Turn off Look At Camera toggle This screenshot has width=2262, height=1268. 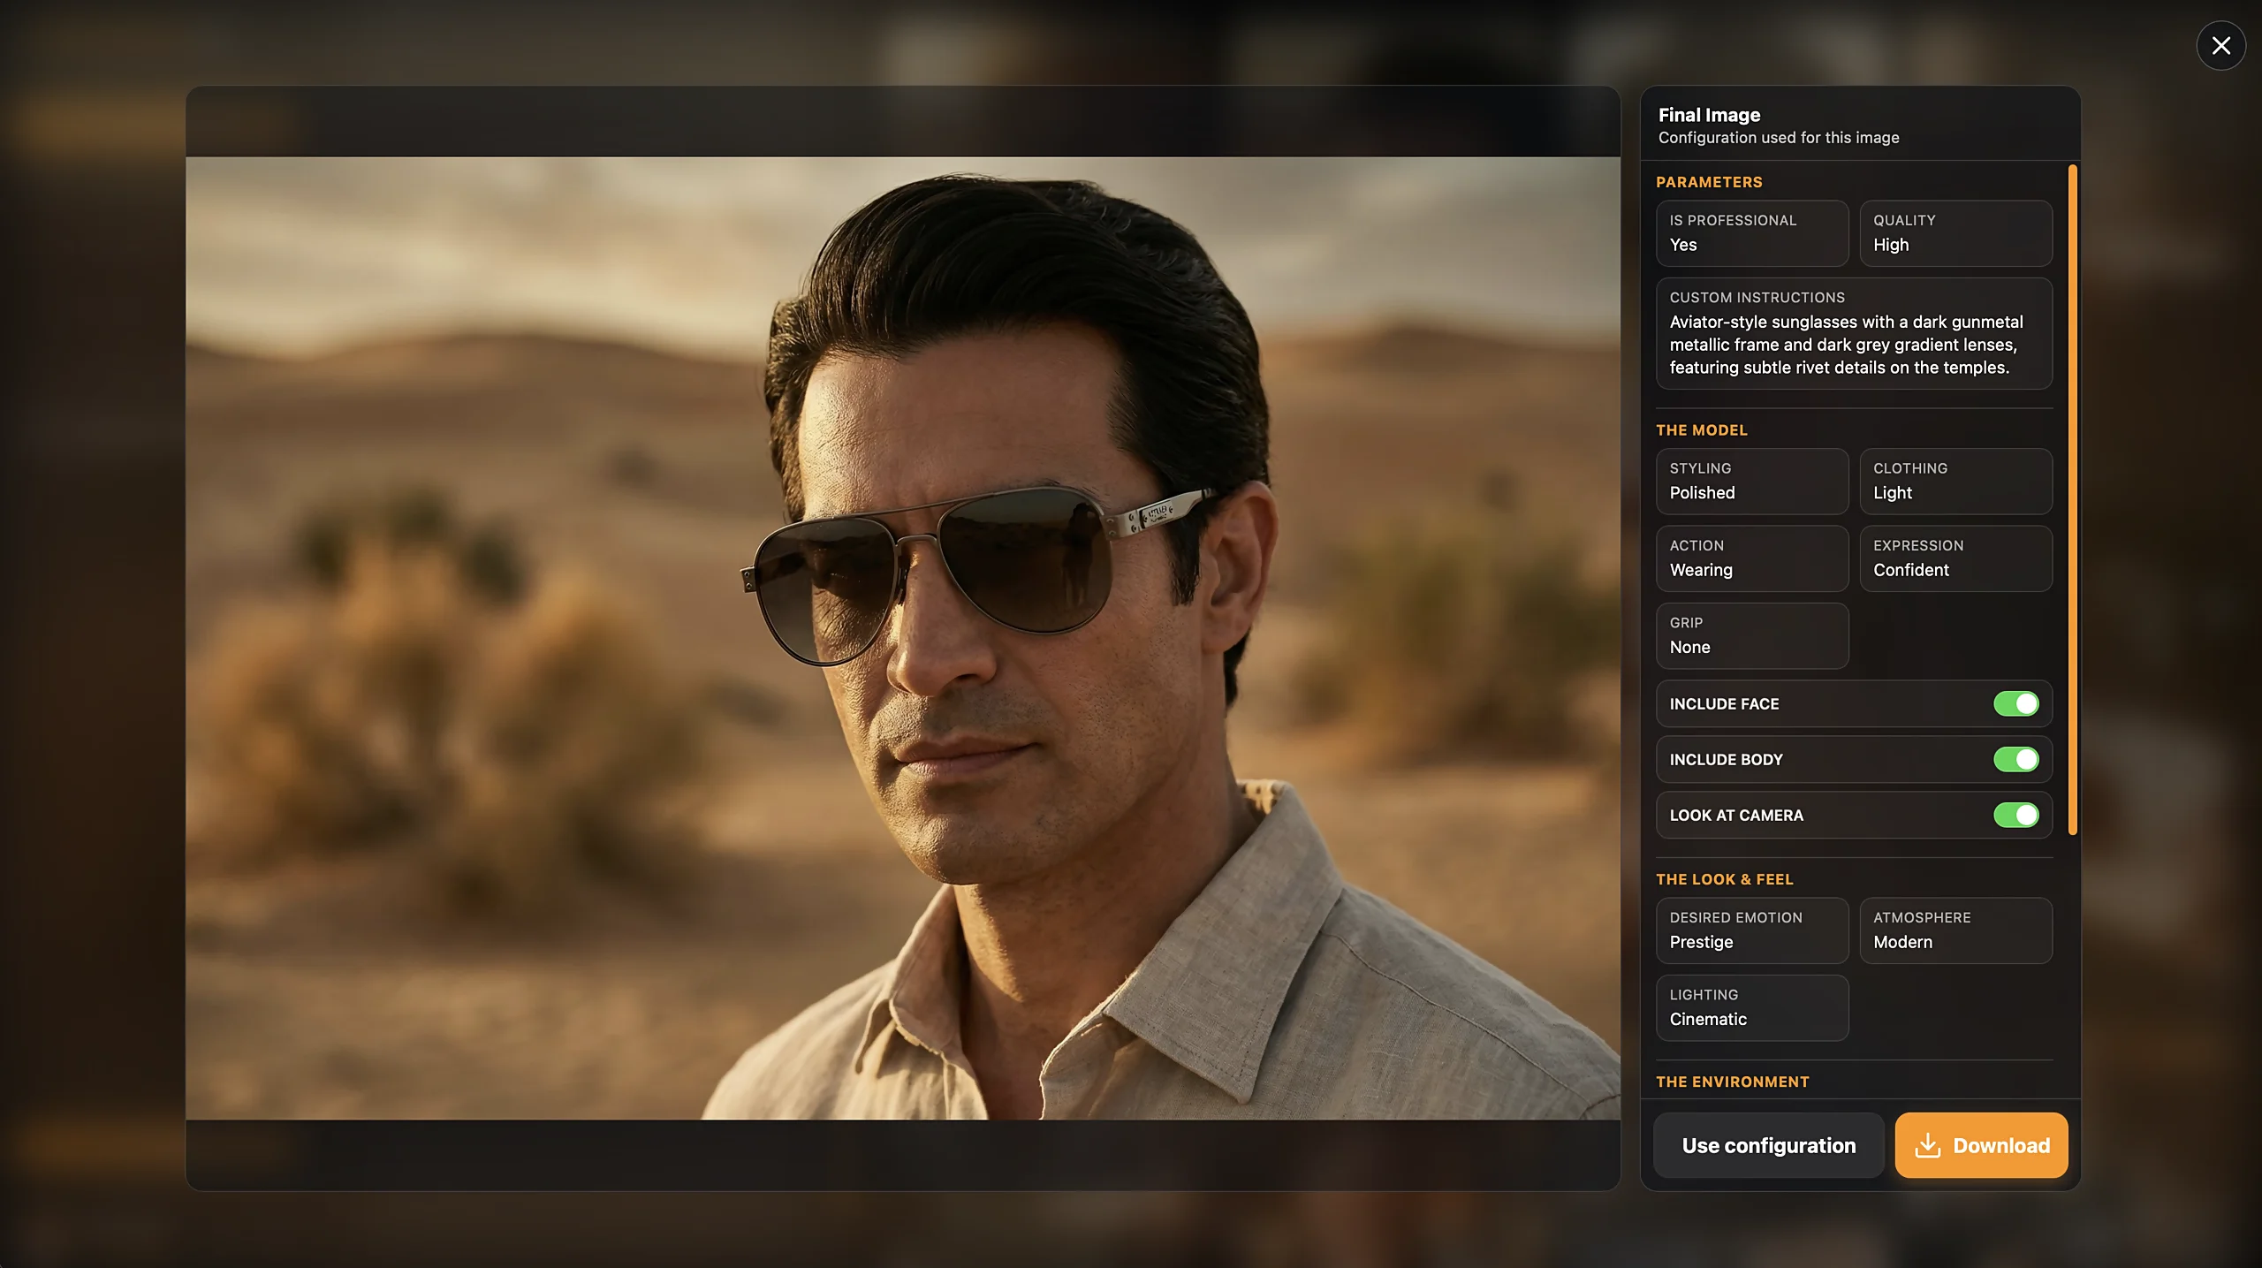[x=2015, y=815]
